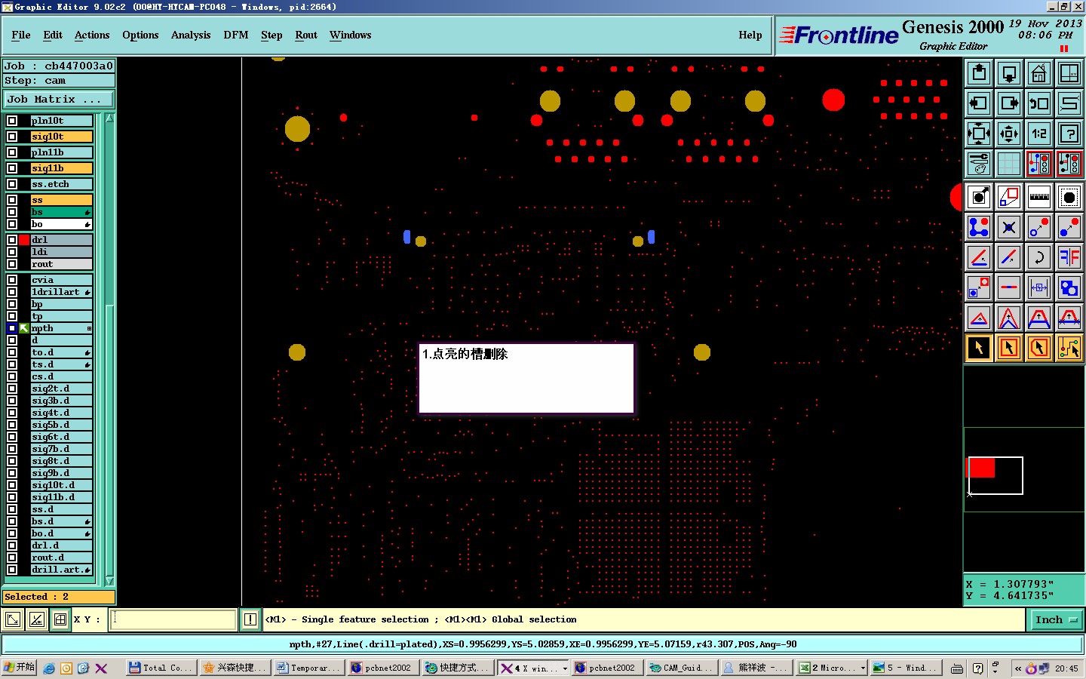
Task: Toggle checkbox for drl layer
Action: coord(12,240)
